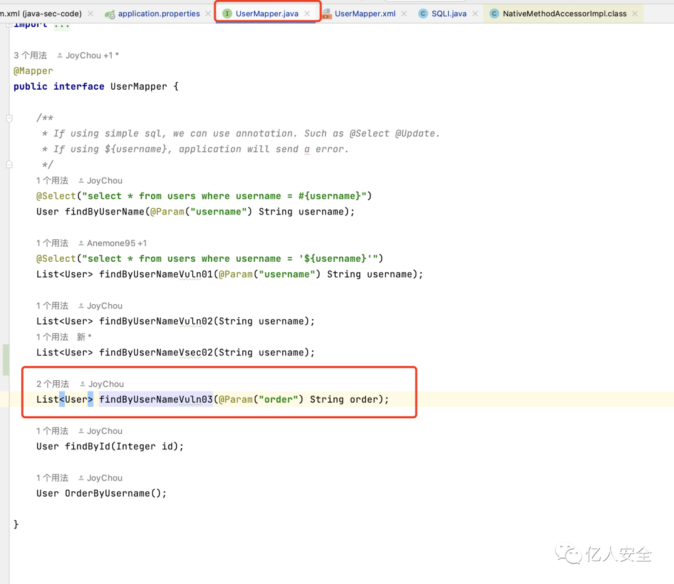
Task: Close the UserMapper.java tab
Action: click(307, 14)
